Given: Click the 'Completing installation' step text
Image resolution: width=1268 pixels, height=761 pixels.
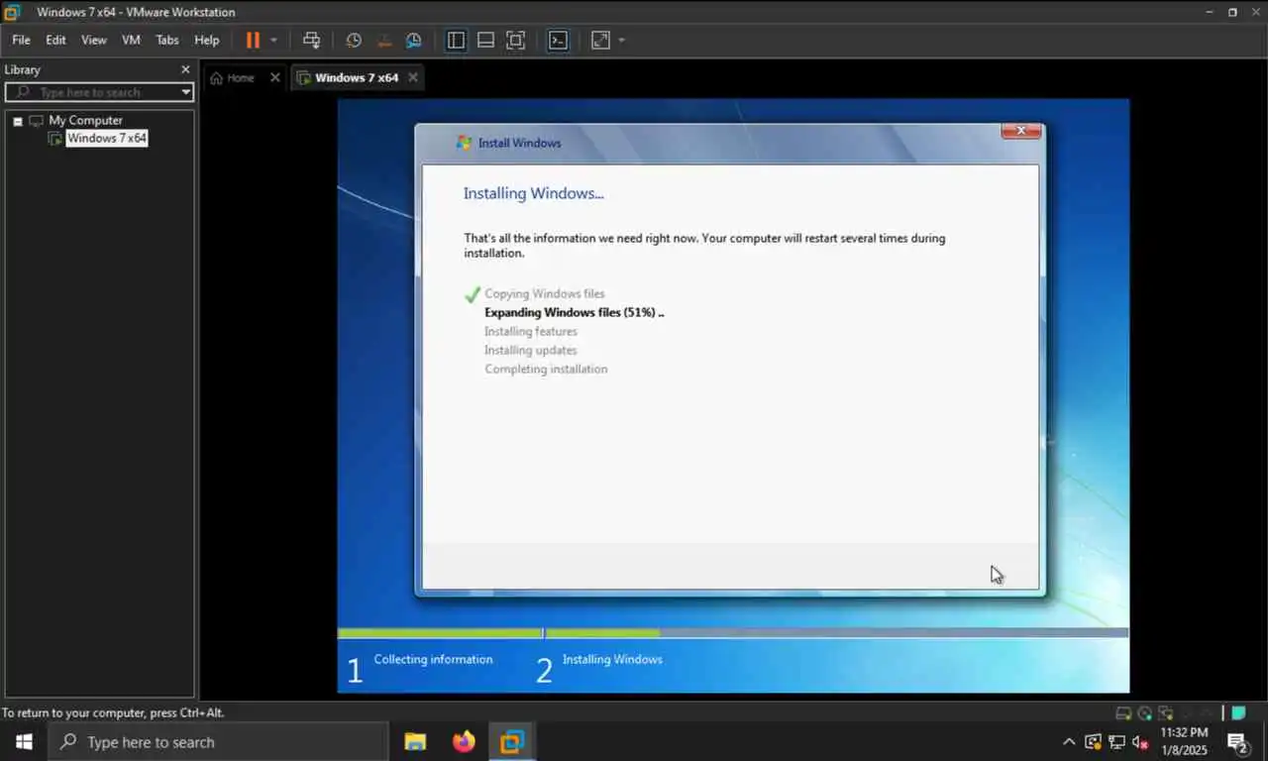Looking at the screenshot, I should coord(546,369).
